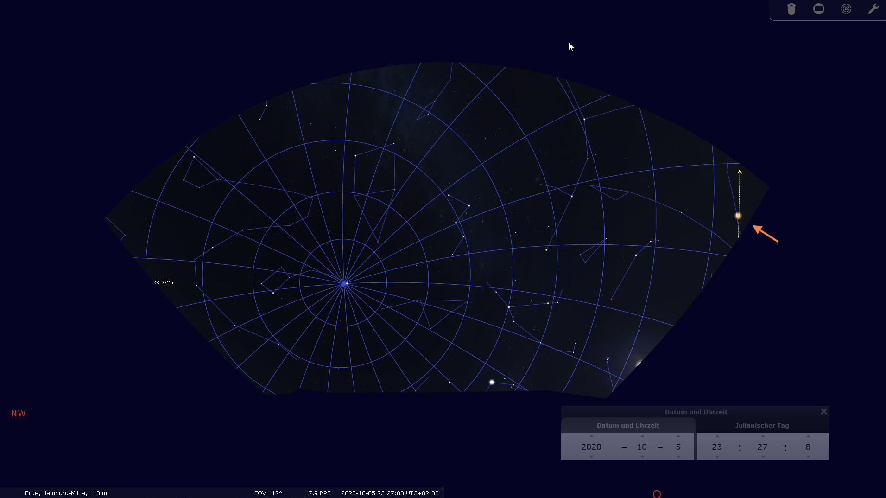
Task: Enable the Telrad sight icon
Action: click(846, 9)
